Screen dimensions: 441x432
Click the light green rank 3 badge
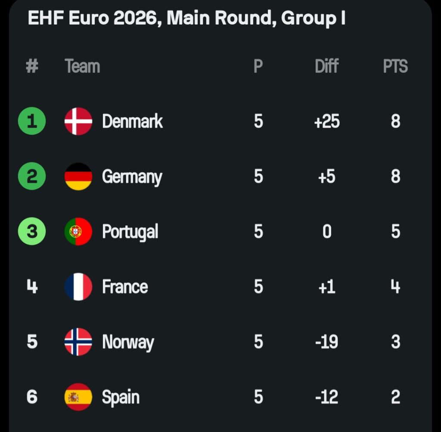pyautogui.click(x=31, y=232)
